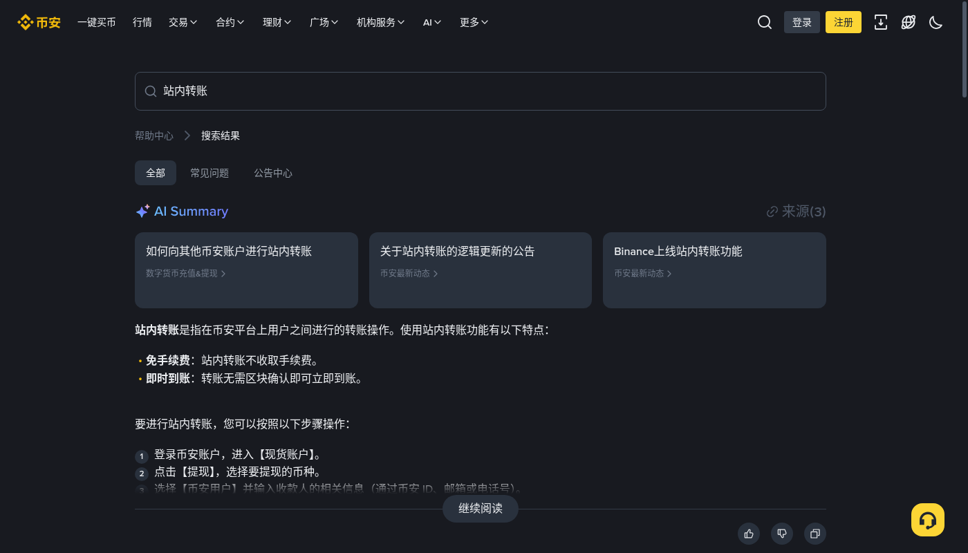
Task: Click 币安最新动态 under 关于站内转账的逻辑更新的公告
Action: click(409, 273)
